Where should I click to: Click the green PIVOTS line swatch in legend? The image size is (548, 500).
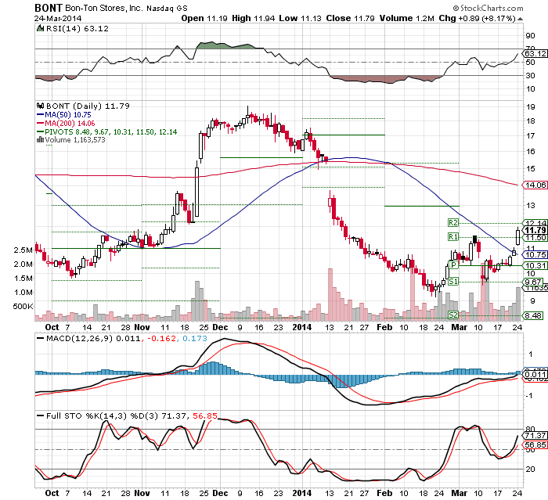[40, 131]
